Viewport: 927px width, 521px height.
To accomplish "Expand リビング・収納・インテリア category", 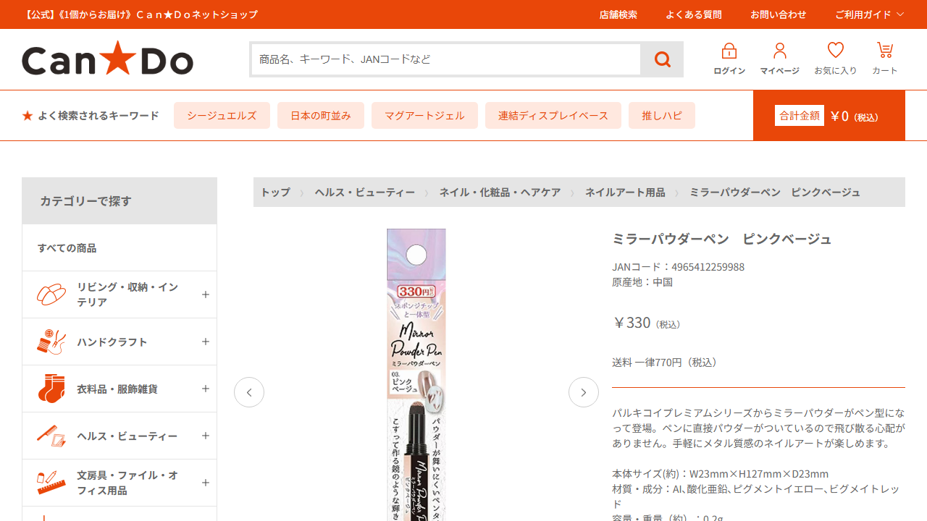I will [206, 295].
